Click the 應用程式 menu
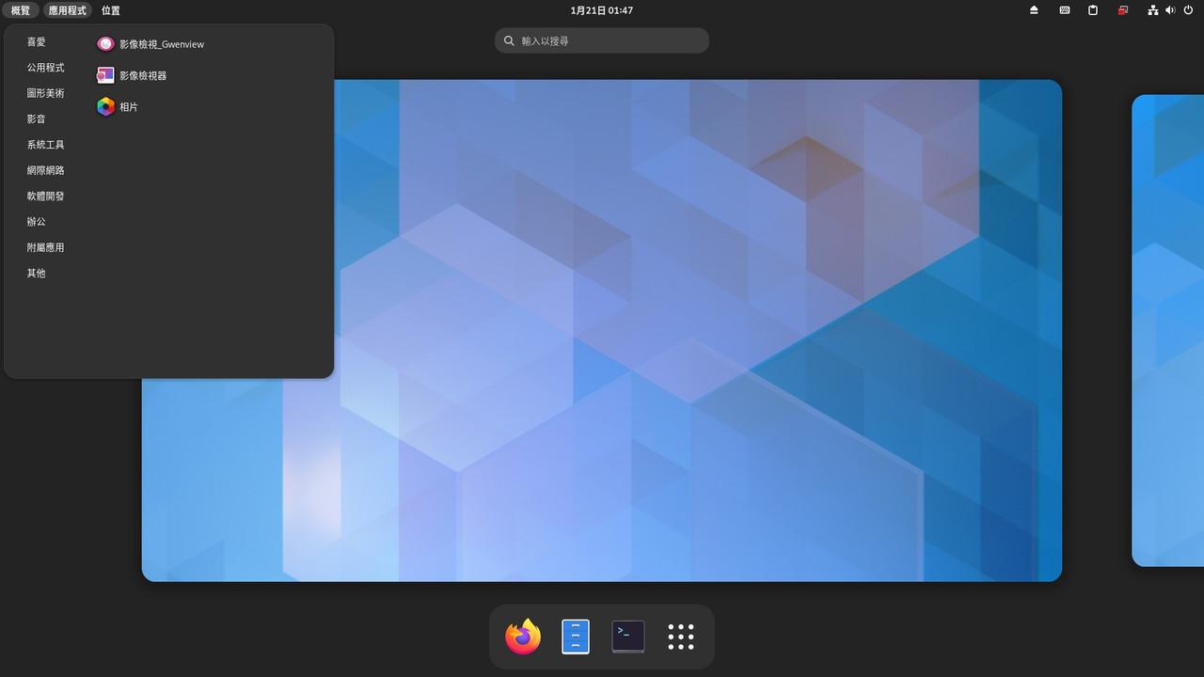The height and width of the screenshot is (677, 1204). click(67, 10)
